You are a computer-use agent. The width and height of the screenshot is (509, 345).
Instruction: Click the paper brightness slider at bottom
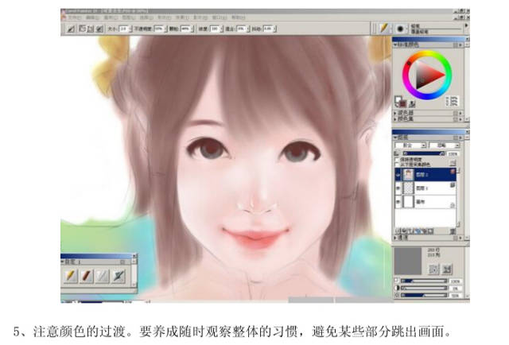(x=424, y=295)
